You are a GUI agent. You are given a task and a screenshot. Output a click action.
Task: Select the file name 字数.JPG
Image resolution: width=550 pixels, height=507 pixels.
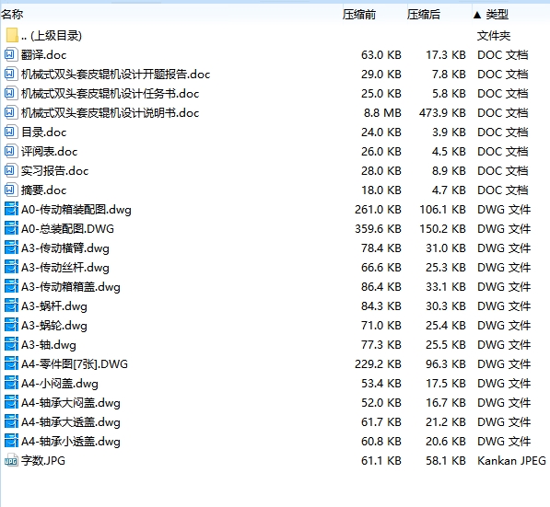point(43,460)
